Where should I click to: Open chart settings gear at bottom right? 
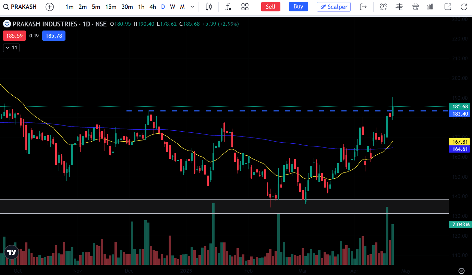[x=461, y=271]
